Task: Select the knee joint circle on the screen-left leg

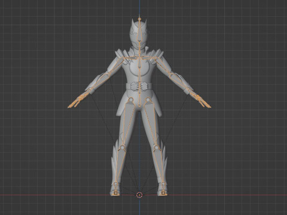Action: coord(122,148)
